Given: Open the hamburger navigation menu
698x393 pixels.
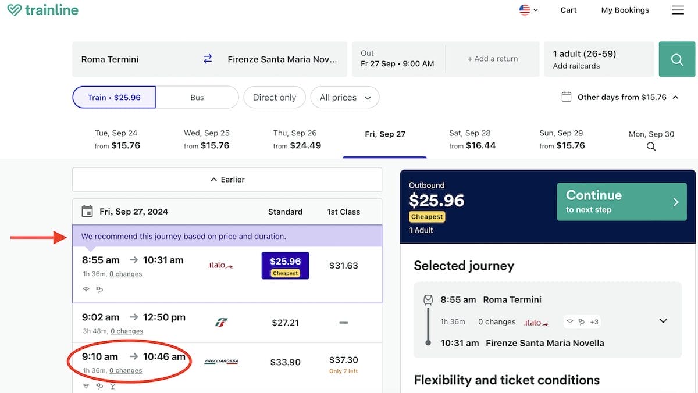Looking at the screenshot, I should click(x=677, y=10).
